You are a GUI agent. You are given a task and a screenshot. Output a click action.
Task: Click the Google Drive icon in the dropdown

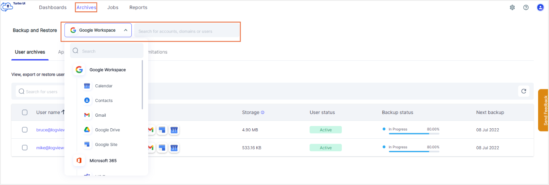click(x=87, y=130)
